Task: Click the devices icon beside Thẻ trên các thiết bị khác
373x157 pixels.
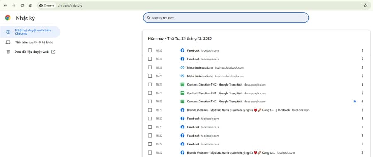Action: pos(8,43)
